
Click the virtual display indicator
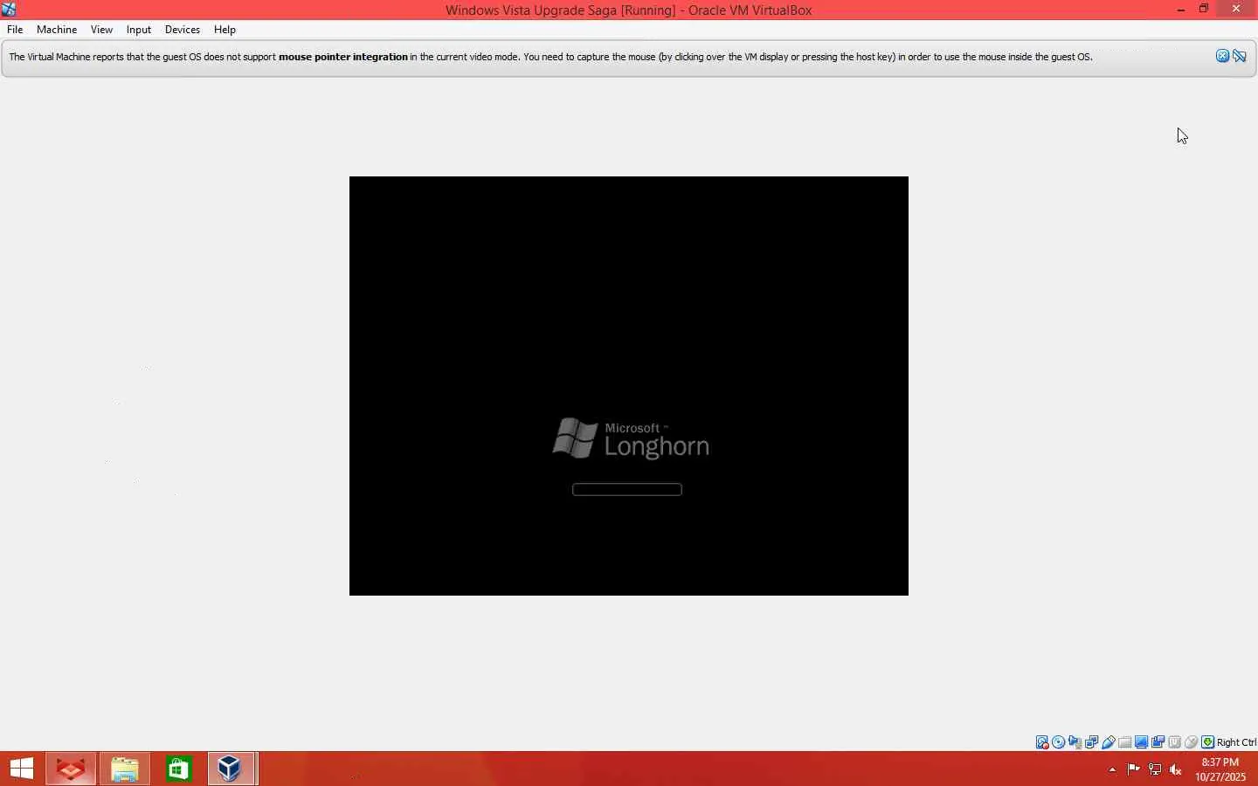pyautogui.click(x=1142, y=742)
